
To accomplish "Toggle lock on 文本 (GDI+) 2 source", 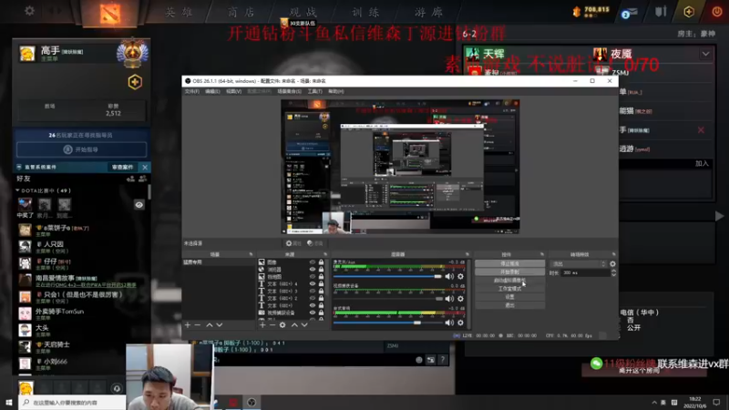I will click(x=321, y=299).
